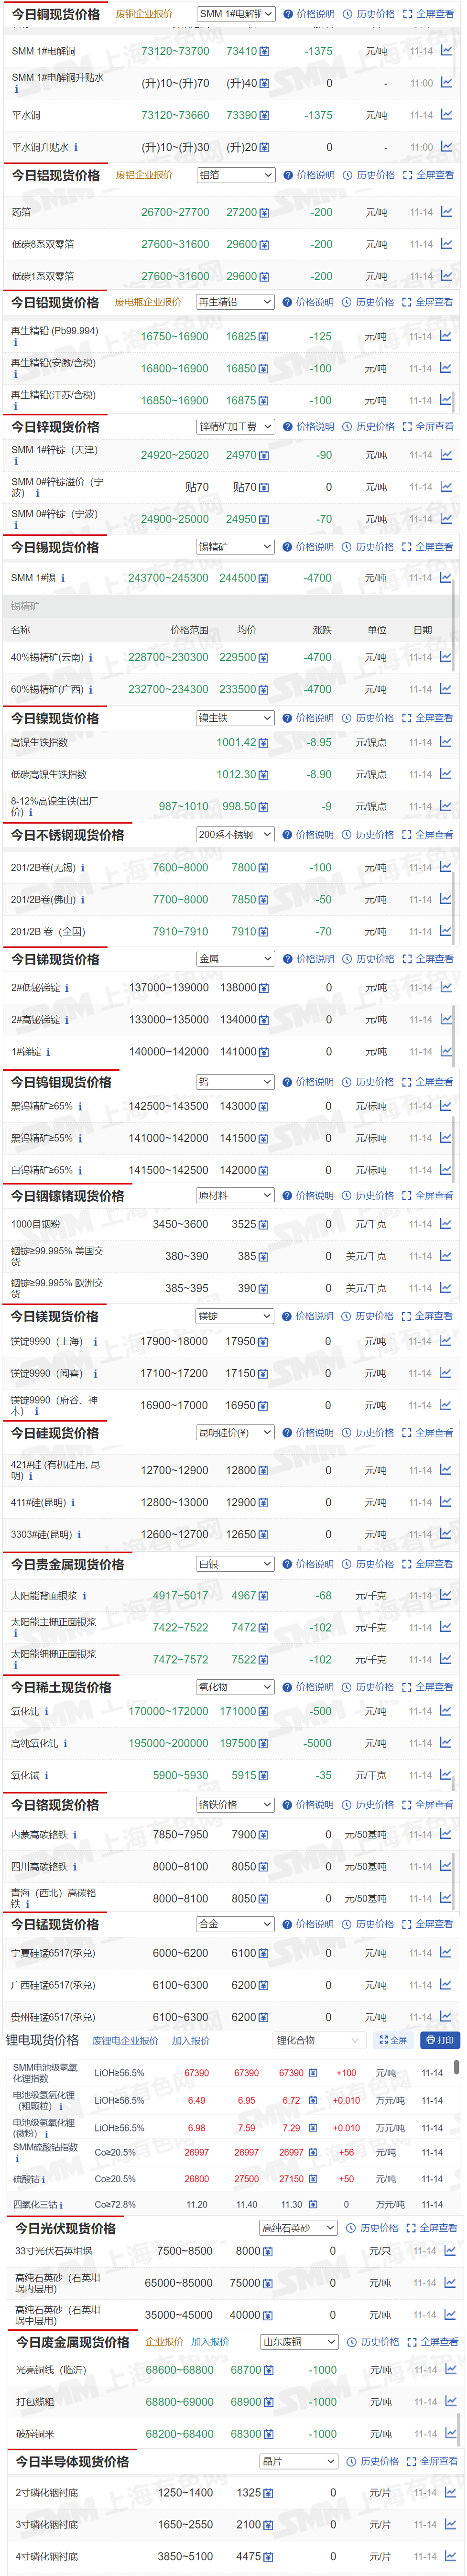Click 企业报价 in scrap metal section
The width and height of the screenshot is (467, 2576).
click(164, 2342)
